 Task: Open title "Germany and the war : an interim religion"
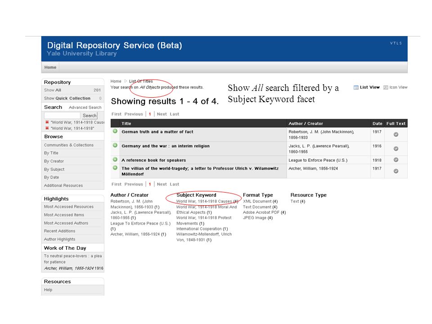166,146
